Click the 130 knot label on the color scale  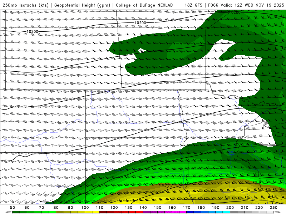(129, 208)
